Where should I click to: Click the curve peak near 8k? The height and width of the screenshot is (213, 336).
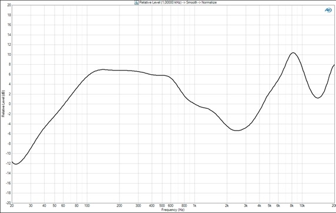(x=293, y=53)
